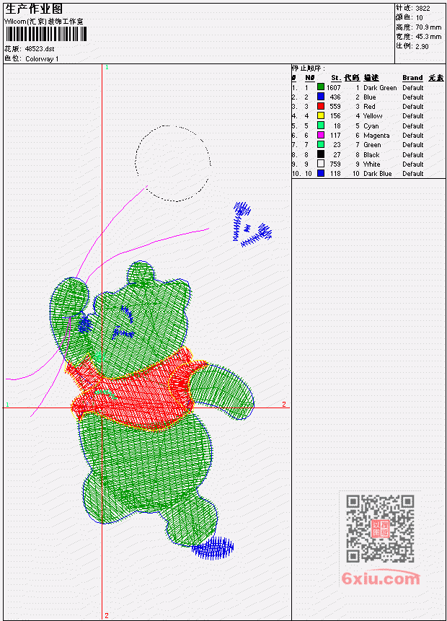Image resolution: width=447 pixels, height=621 pixels.
Task: Click the 'White' description text
Action: [371, 164]
